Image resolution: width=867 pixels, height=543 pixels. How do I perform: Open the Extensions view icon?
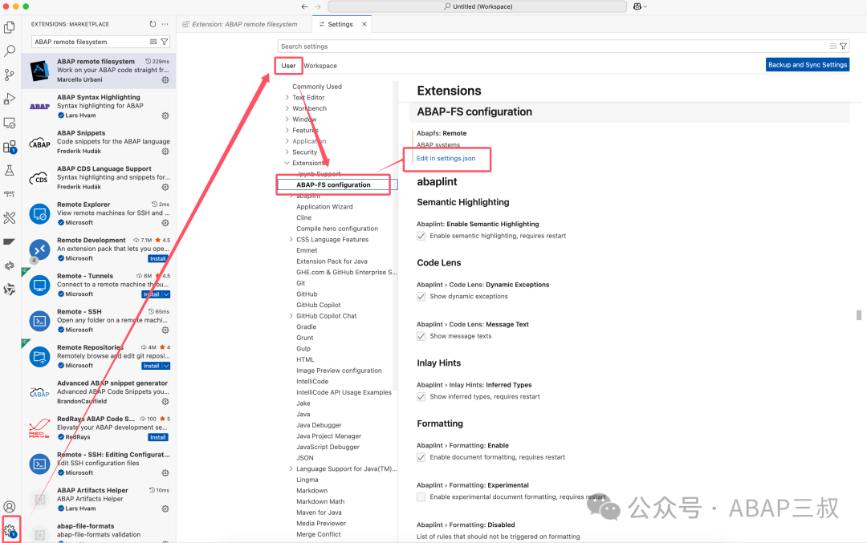[10, 147]
